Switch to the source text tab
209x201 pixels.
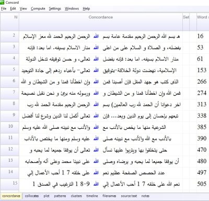coord(129,196)
